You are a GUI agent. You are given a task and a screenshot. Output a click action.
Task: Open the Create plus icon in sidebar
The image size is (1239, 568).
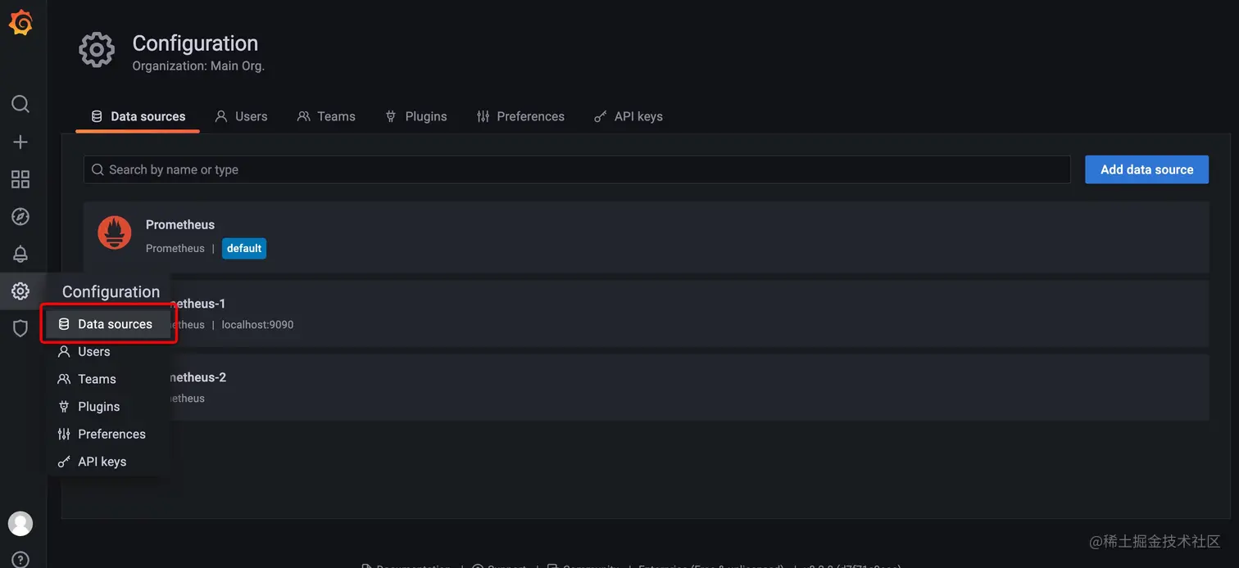coord(20,142)
